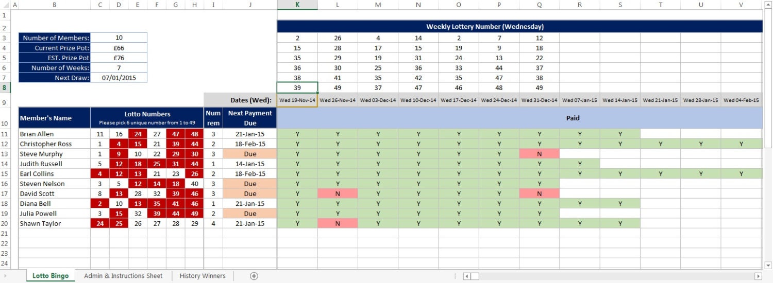The image size is (773, 283).
Task: Add a new sheet with the plus icon
Action: (x=254, y=276)
